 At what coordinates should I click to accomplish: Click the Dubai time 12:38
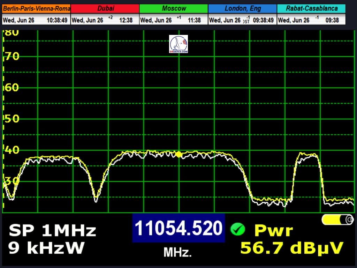tap(126, 20)
